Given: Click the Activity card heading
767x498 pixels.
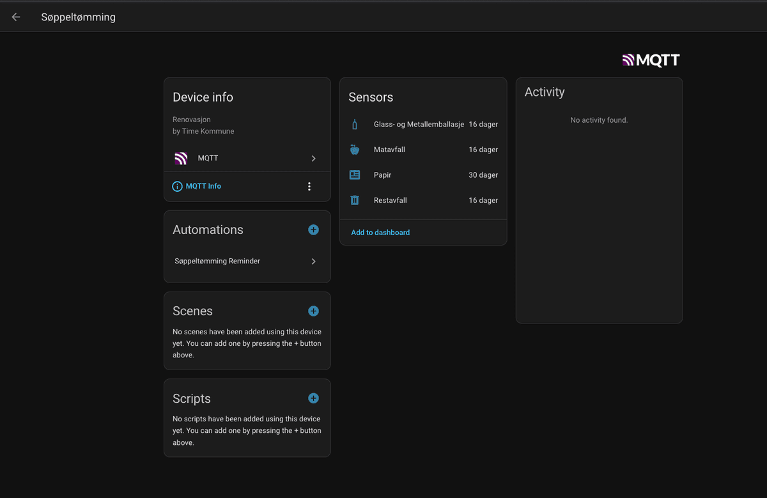Looking at the screenshot, I should coord(545,92).
